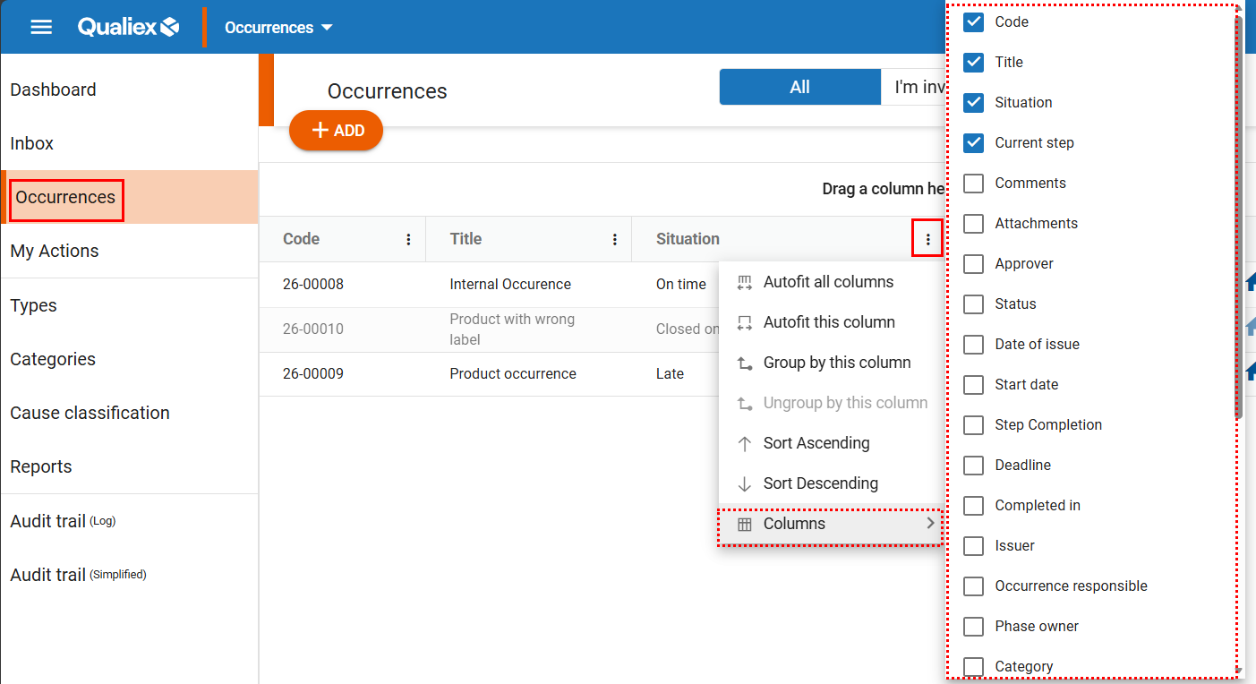Select Sort Descending in context menu
1256x684 pixels.
820,483
